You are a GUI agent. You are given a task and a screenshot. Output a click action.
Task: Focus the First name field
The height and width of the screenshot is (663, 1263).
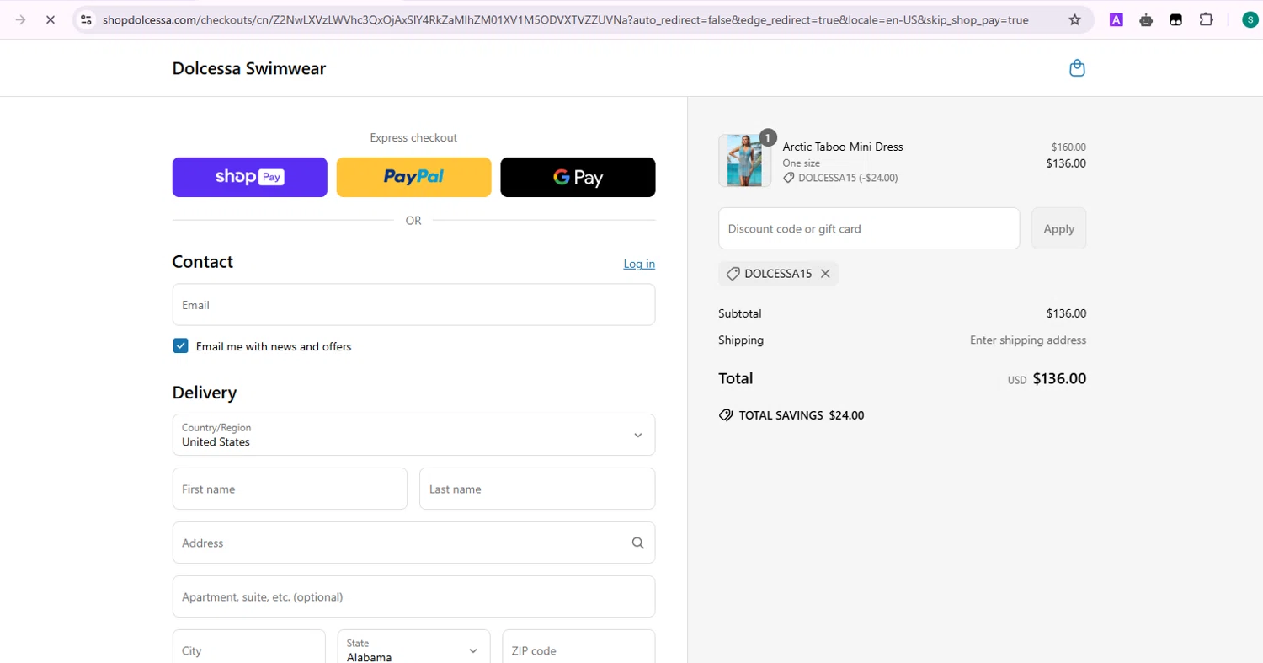(x=290, y=489)
